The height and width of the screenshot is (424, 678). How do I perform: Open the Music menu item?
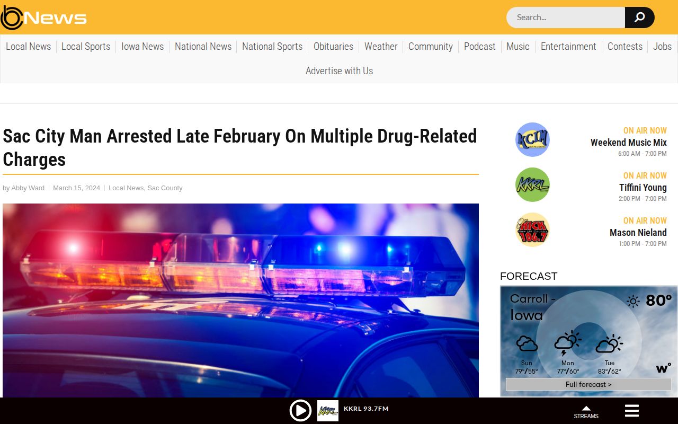pyautogui.click(x=518, y=47)
